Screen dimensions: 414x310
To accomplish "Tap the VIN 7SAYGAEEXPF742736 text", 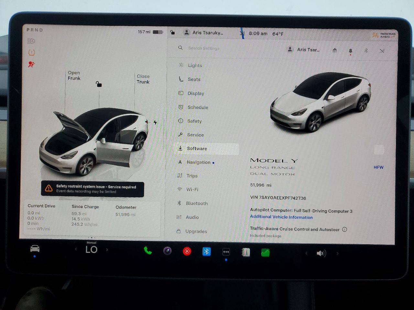I will tap(278, 198).
